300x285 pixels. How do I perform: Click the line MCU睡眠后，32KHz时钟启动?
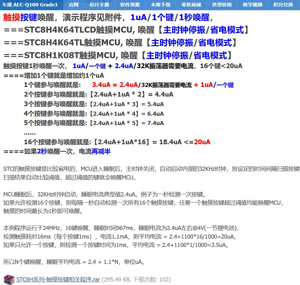(x=105, y=194)
